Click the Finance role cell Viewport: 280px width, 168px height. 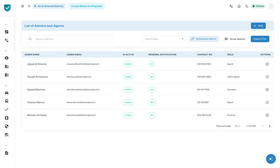tap(231, 115)
